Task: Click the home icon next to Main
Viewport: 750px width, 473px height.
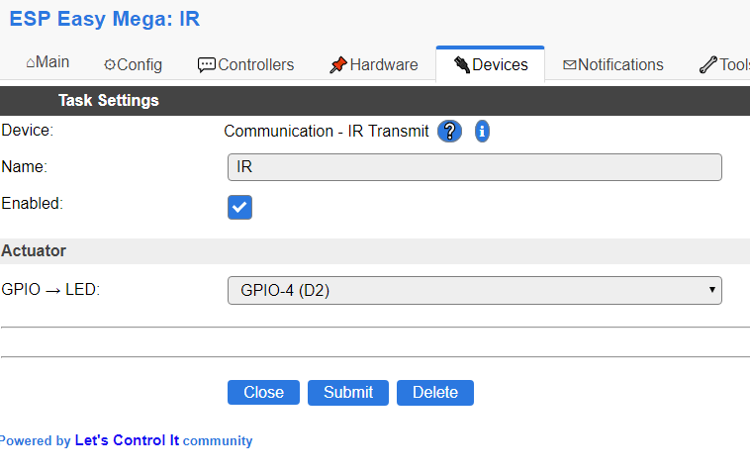Action: (x=30, y=62)
